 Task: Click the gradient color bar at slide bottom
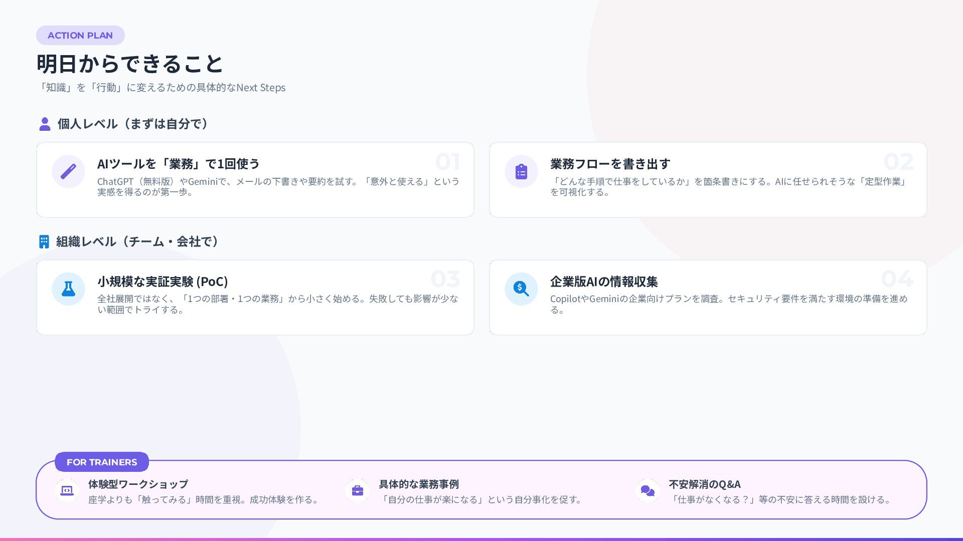[481, 539]
